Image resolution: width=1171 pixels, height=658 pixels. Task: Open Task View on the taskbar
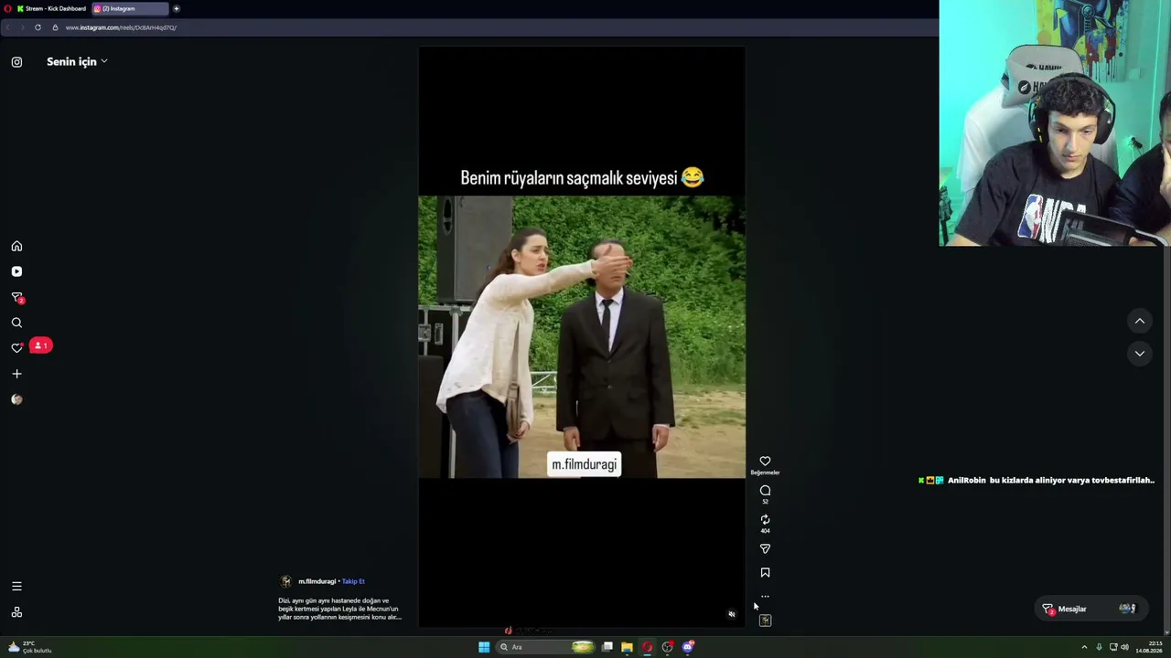point(607,647)
